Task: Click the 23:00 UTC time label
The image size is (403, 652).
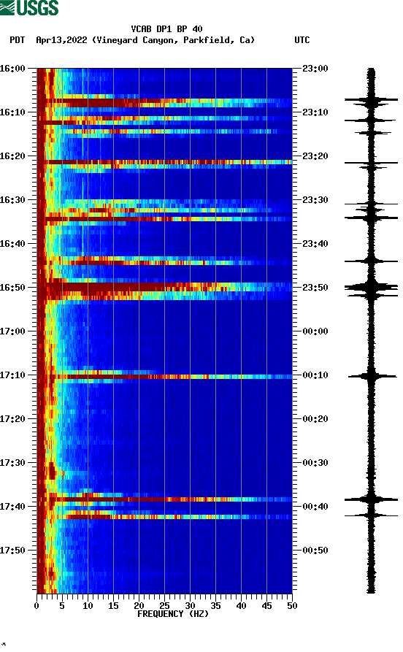Action: click(x=315, y=68)
